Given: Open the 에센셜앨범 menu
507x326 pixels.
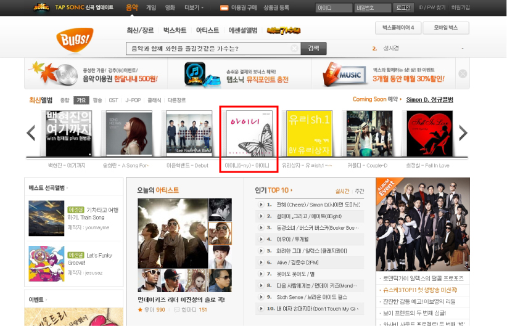Looking at the screenshot, I should pos(243,30).
